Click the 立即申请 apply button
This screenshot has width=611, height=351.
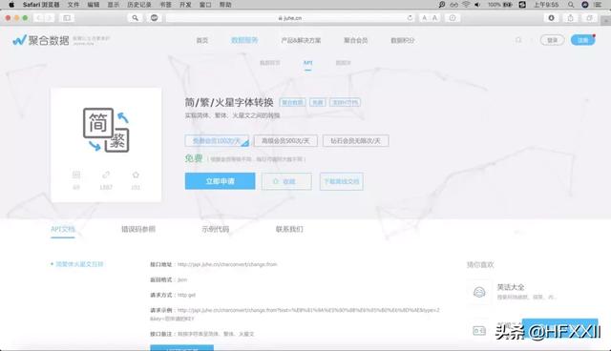[221, 181]
